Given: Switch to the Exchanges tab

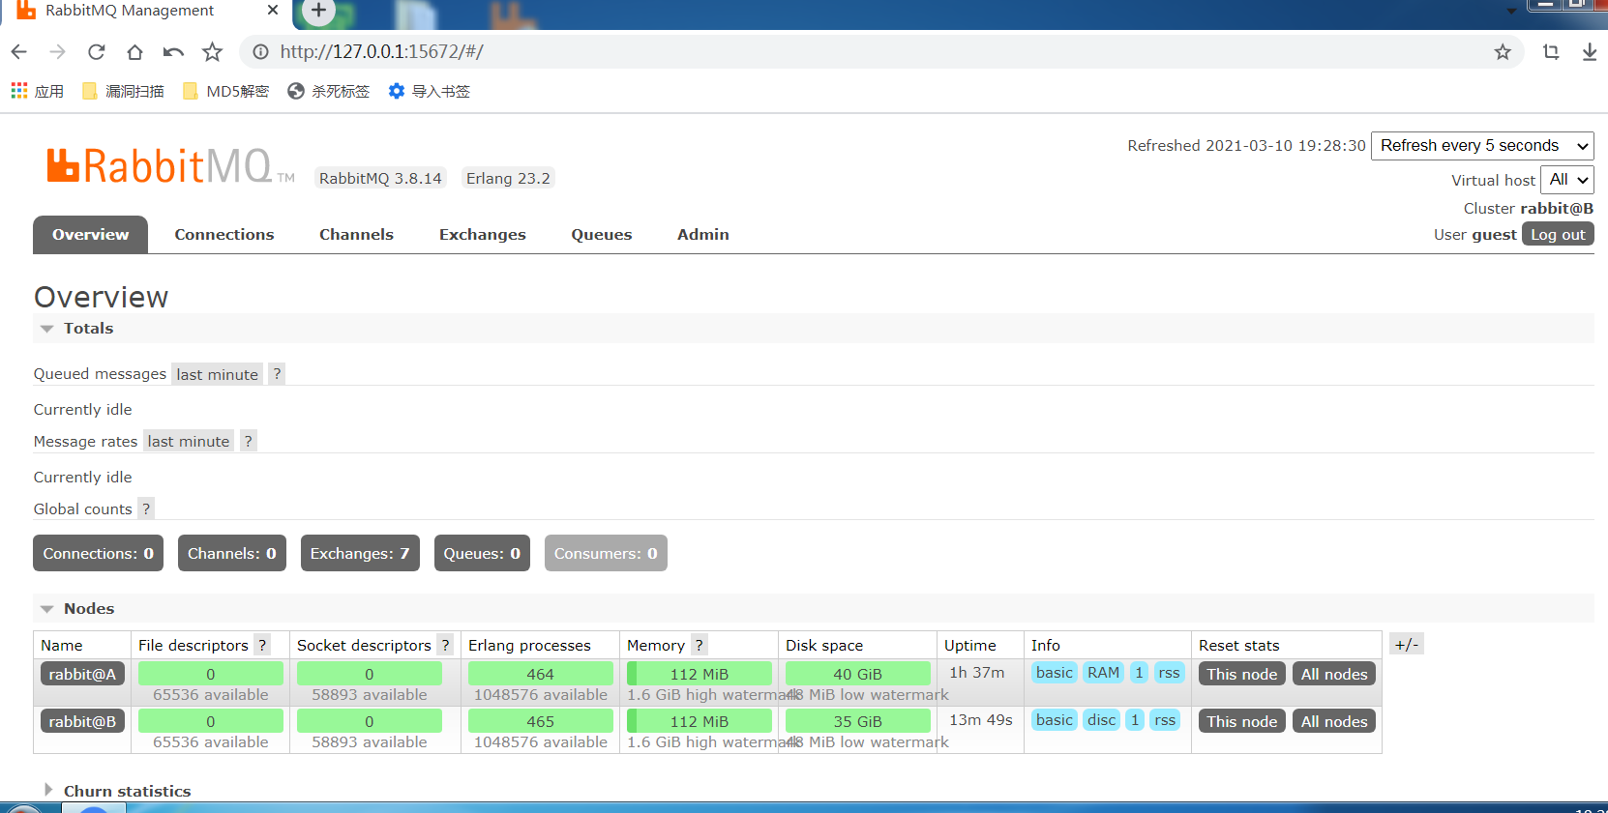Looking at the screenshot, I should pos(483,235).
